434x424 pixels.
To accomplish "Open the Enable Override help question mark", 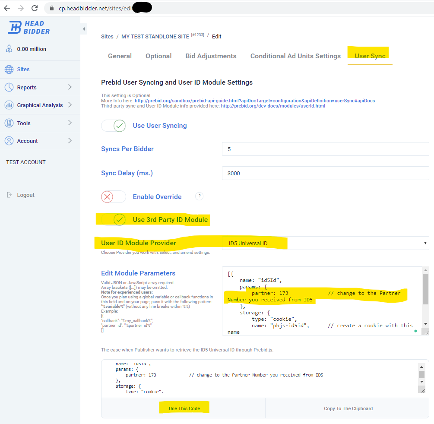I will pyautogui.click(x=199, y=196).
